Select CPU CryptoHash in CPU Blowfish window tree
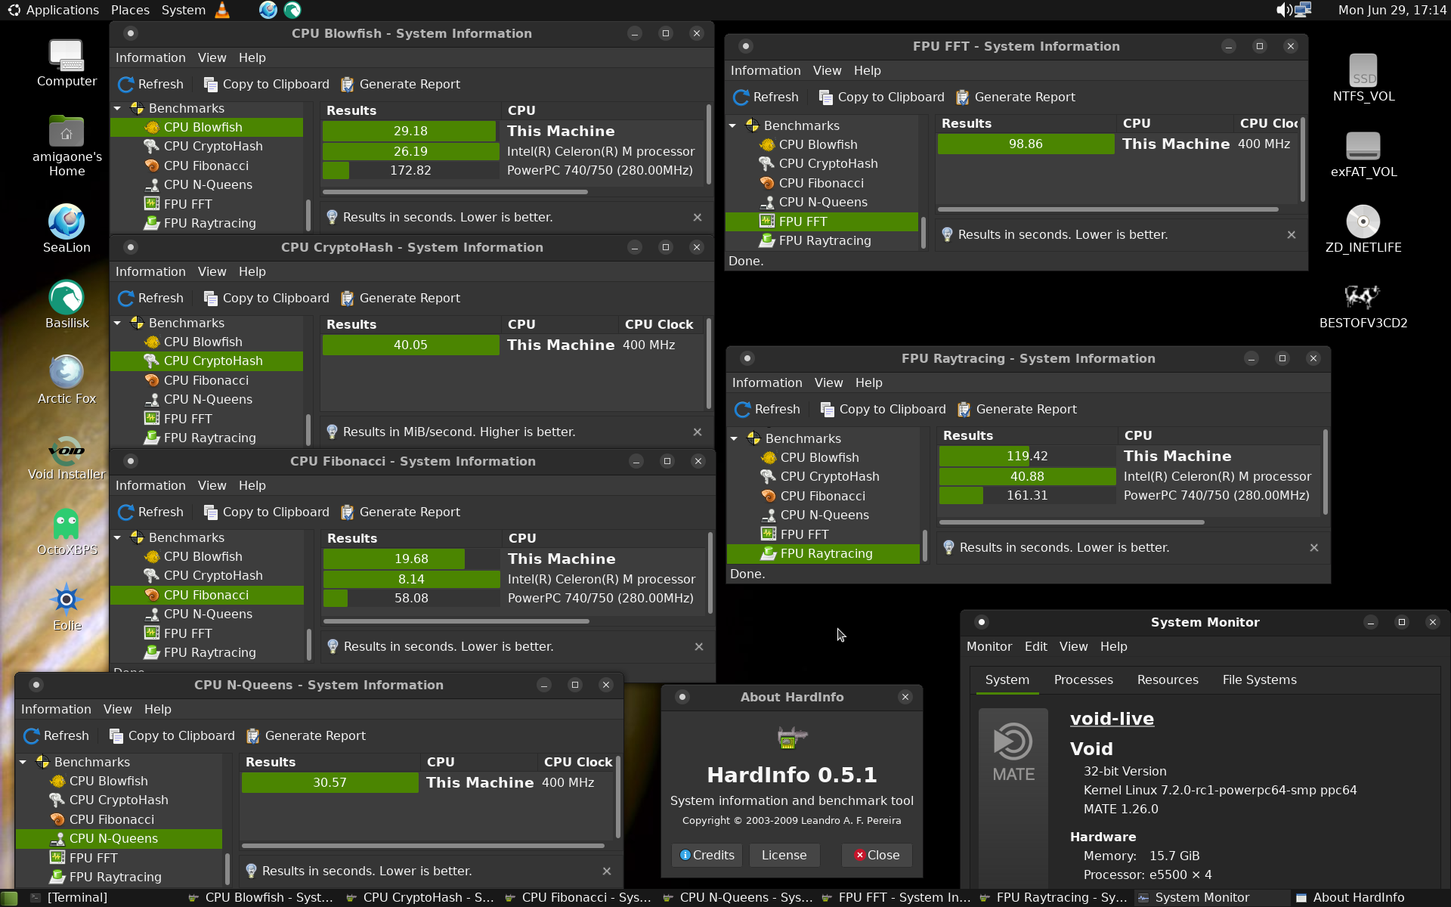 [212, 147]
